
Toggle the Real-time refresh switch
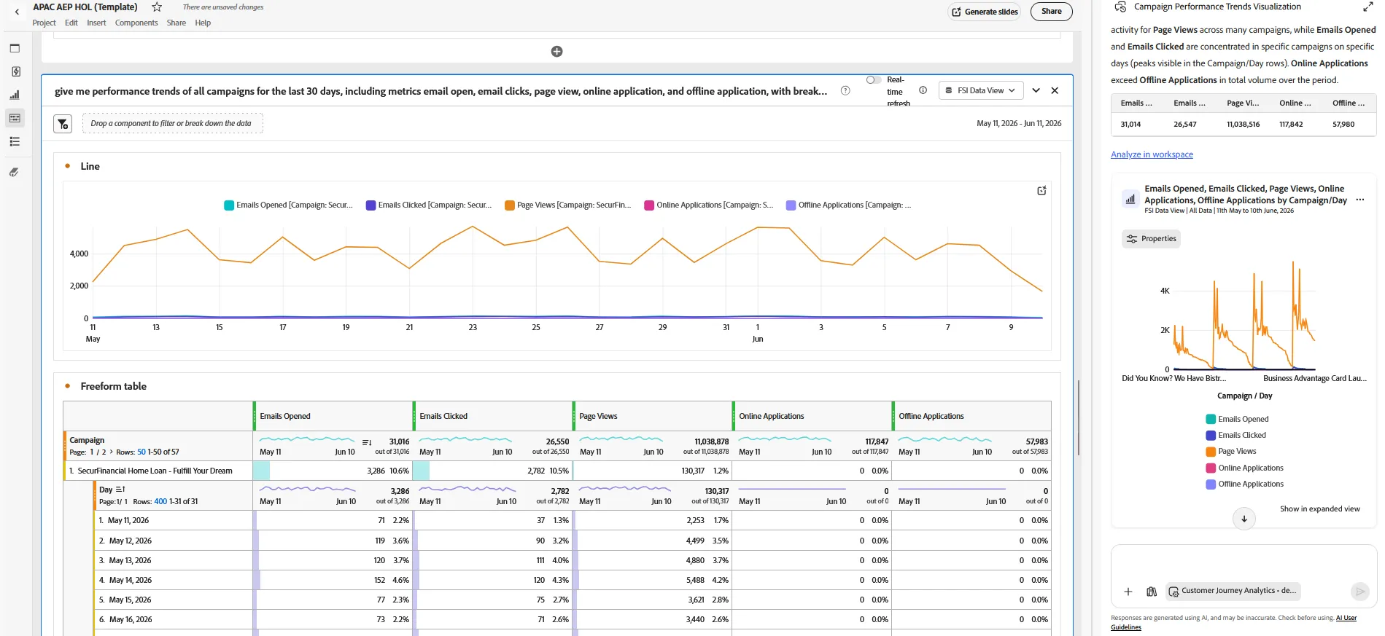pos(873,79)
